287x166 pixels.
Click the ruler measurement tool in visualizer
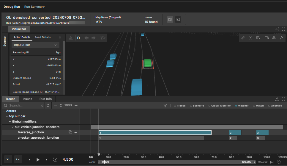243,38
